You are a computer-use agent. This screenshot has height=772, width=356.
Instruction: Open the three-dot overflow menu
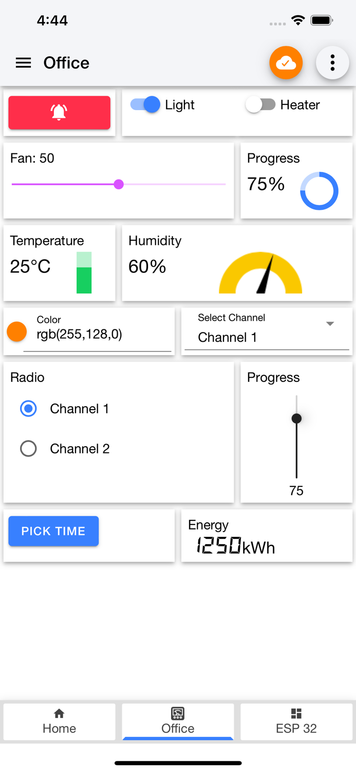332,63
